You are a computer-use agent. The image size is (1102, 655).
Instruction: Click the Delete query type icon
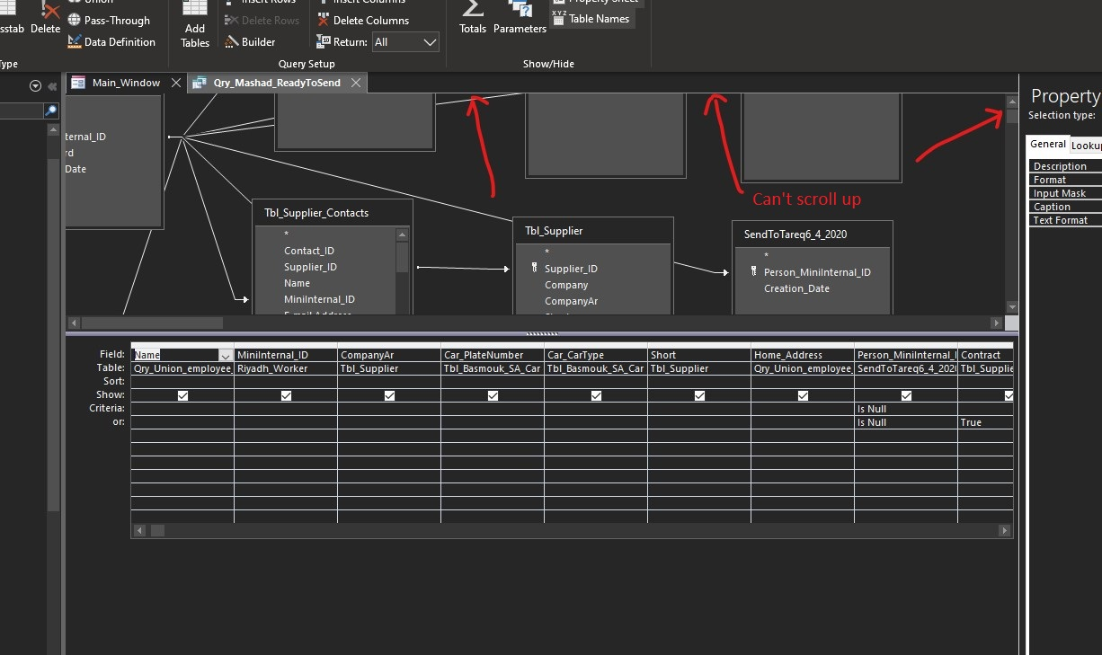(45, 18)
